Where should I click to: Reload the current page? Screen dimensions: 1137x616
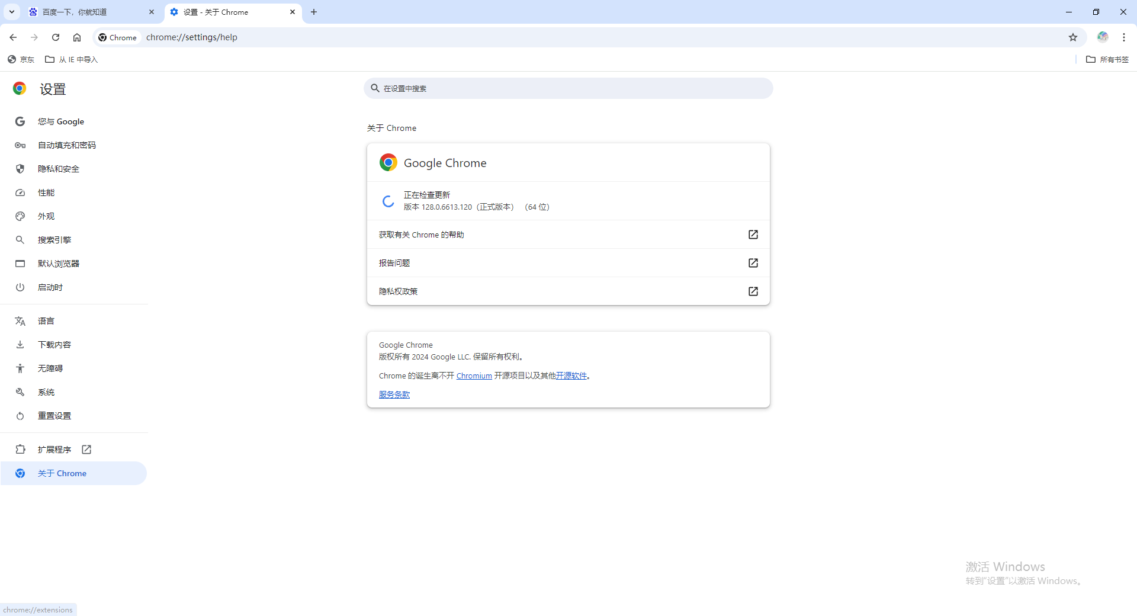[x=56, y=37]
